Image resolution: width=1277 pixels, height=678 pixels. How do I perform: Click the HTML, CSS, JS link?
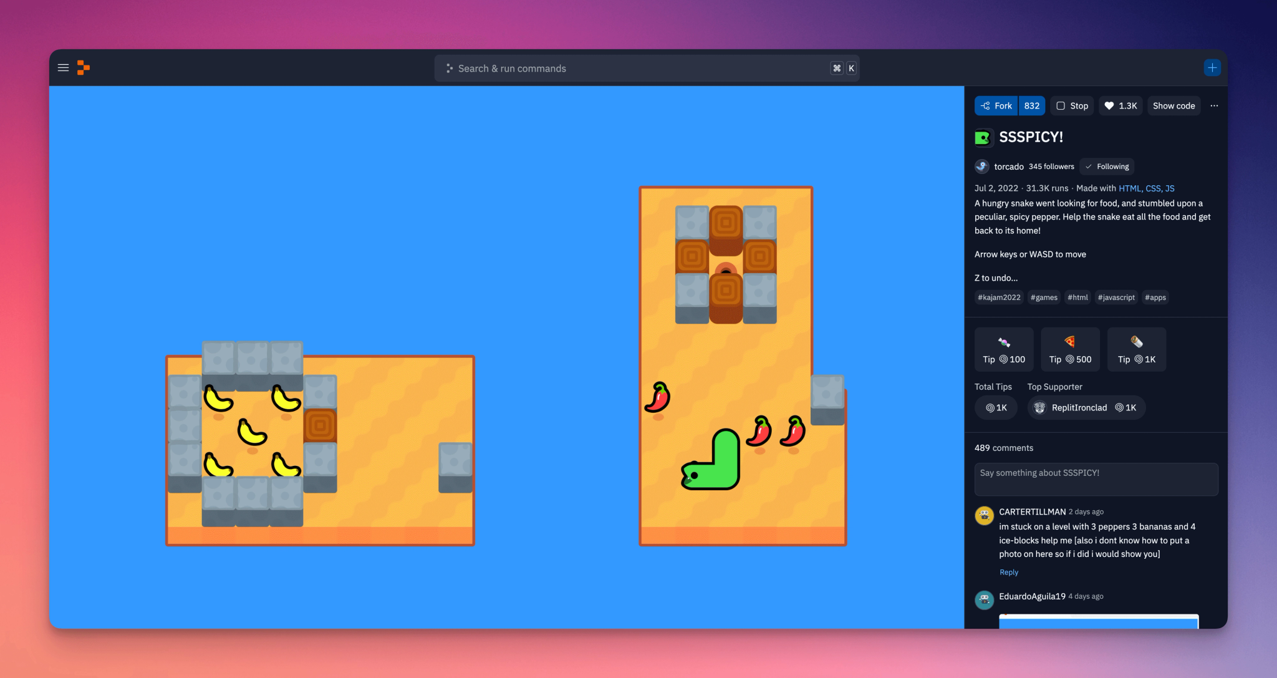click(x=1146, y=188)
